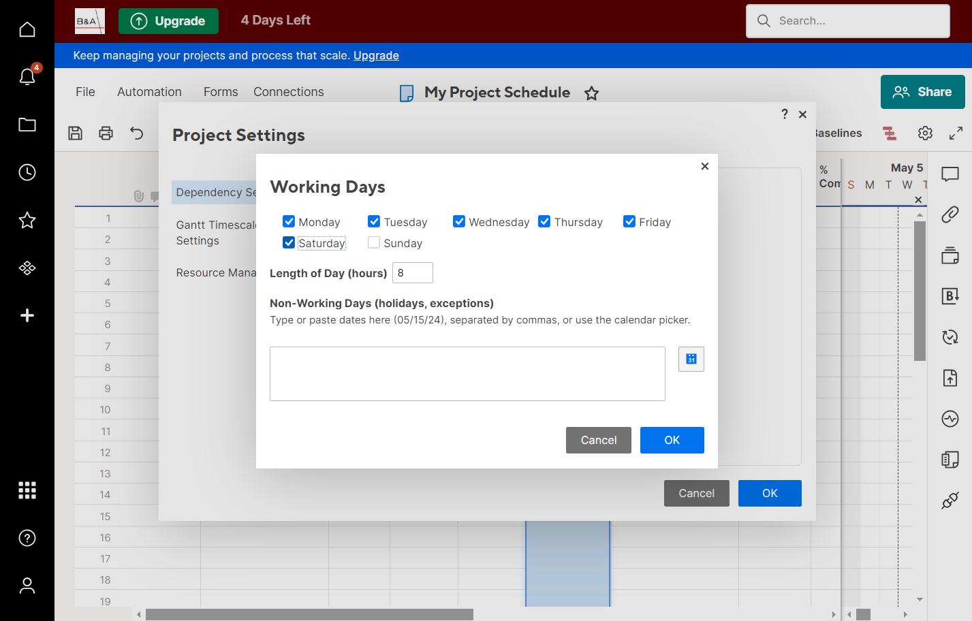
Task: Uncheck the Wednesday working day checkbox
Action: [x=459, y=221]
